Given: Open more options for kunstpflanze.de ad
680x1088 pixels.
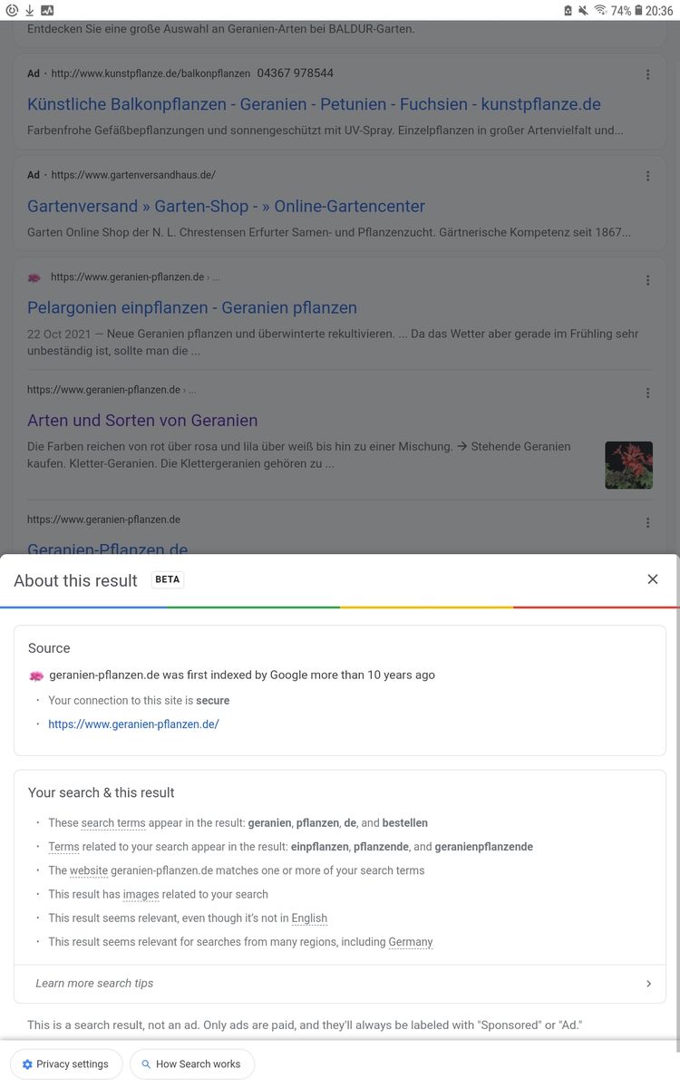Looking at the screenshot, I should tap(647, 74).
